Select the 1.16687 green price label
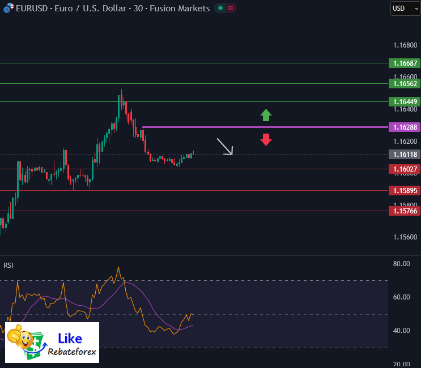Screen dimensions: 421x368 [x=405, y=63]
